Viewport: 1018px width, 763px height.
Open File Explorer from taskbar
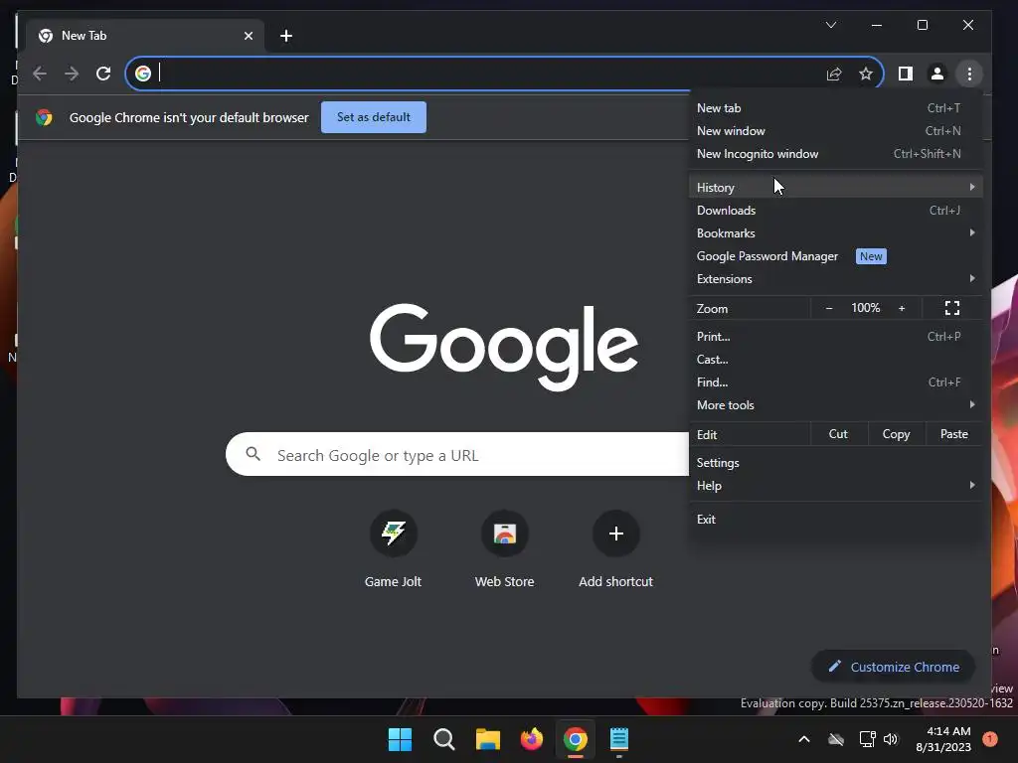click(487, 739)
